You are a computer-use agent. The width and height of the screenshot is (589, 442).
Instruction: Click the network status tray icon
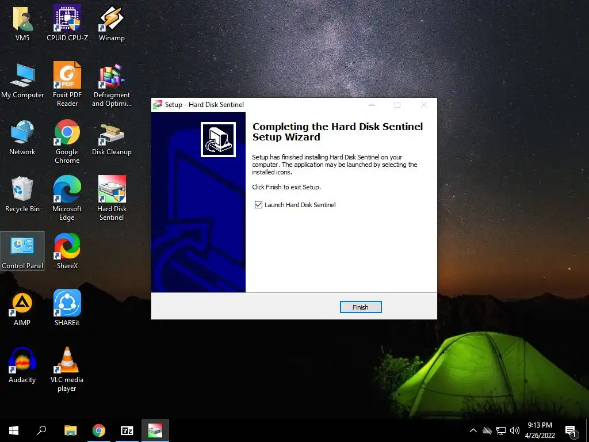click(x=501, y=430)
